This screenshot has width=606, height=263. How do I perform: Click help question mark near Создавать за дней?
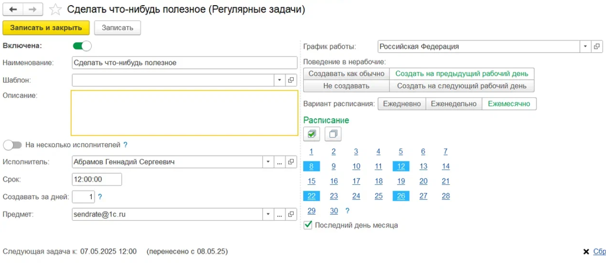click(x=100, y=197)
